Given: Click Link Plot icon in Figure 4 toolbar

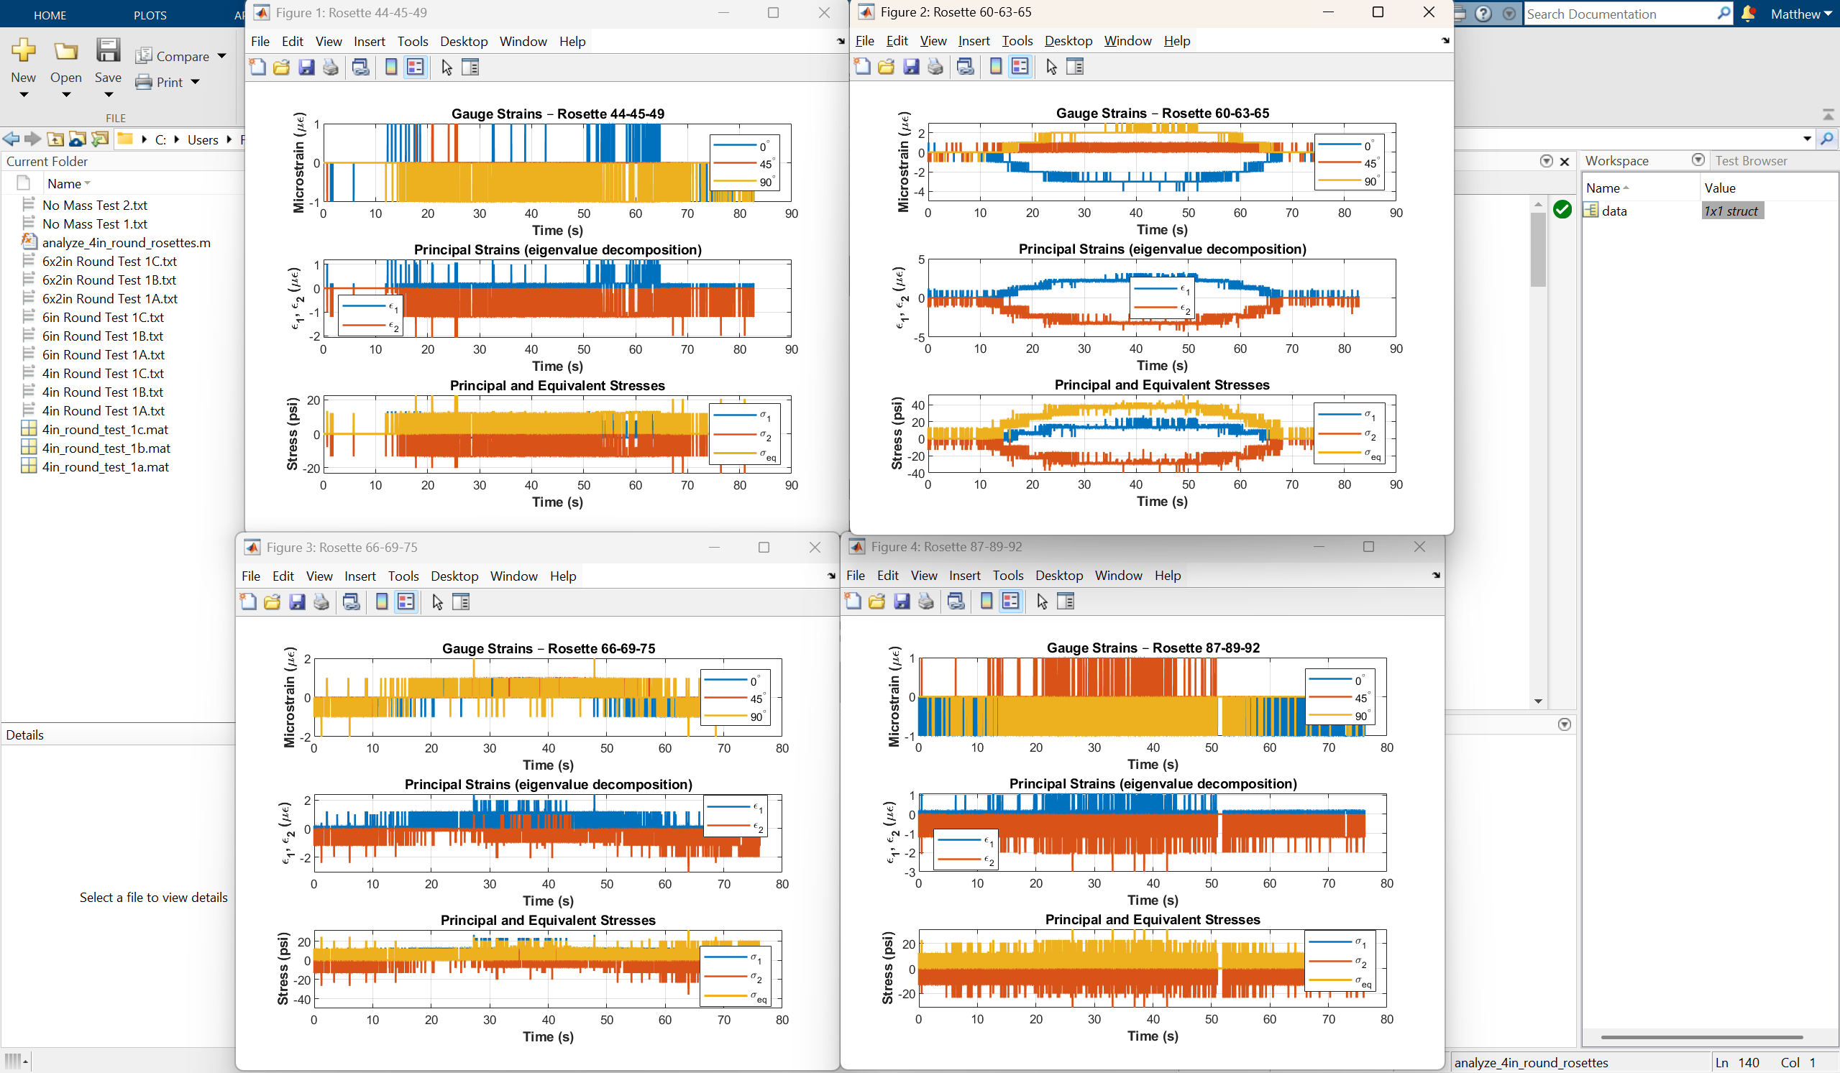Looking at the screenshot, I should pos(956,602).
